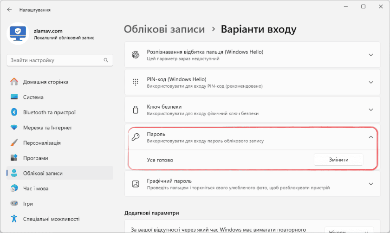Collapse the Пароль section chevron
390x233 pixels.
click(x=371, y=137)
